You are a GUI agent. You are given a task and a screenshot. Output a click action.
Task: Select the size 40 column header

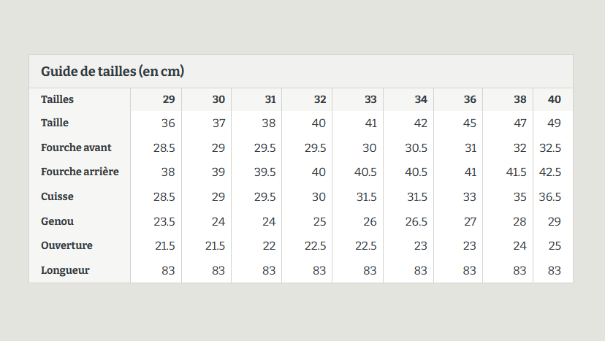[x=554, y=99]
